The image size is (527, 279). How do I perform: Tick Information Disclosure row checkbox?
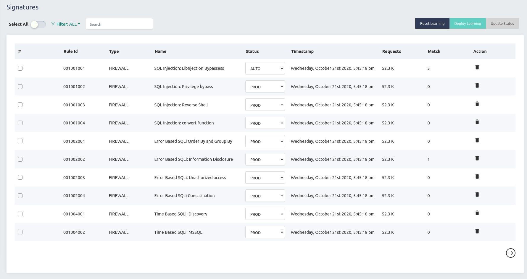point(20,159)
